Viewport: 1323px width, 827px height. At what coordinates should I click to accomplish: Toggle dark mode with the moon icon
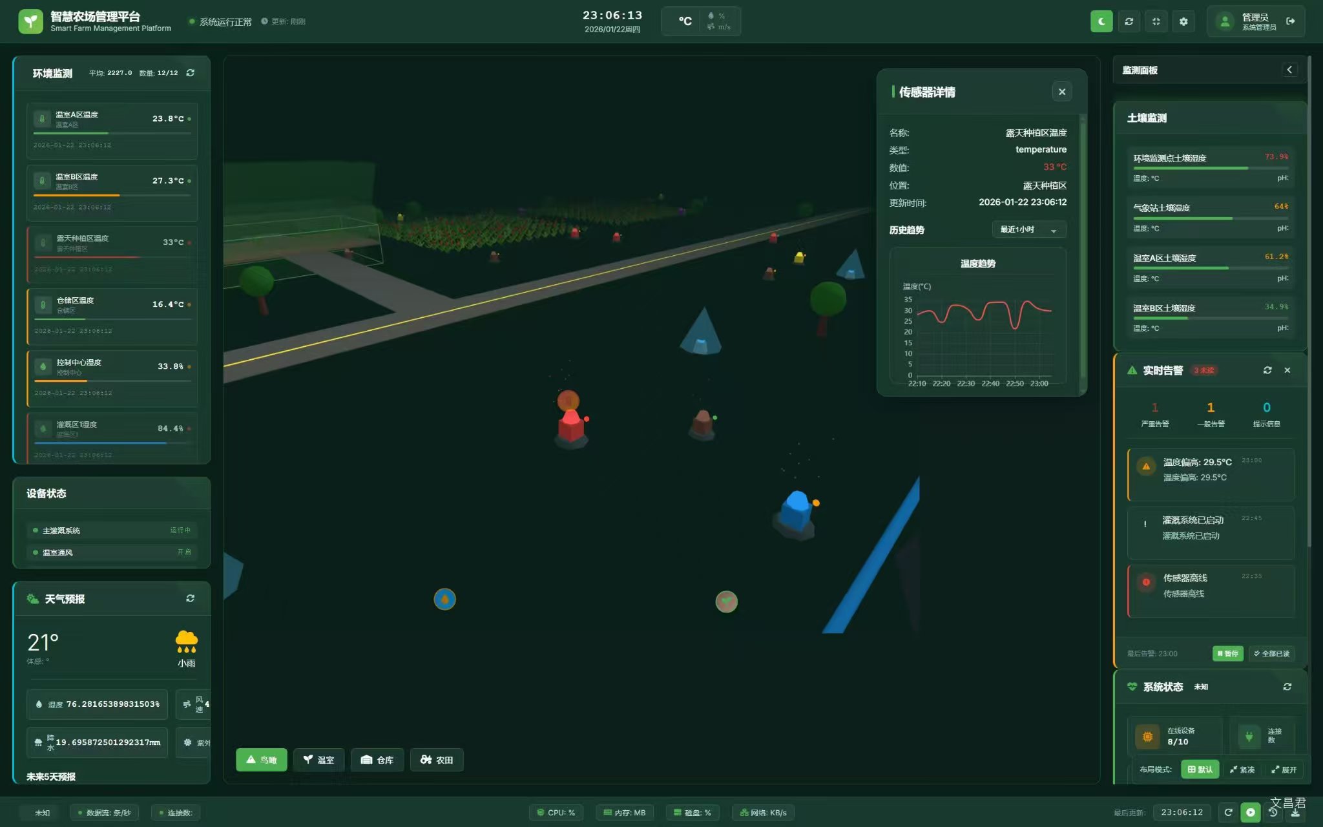pyautogui.click(x=1101, y=21)
